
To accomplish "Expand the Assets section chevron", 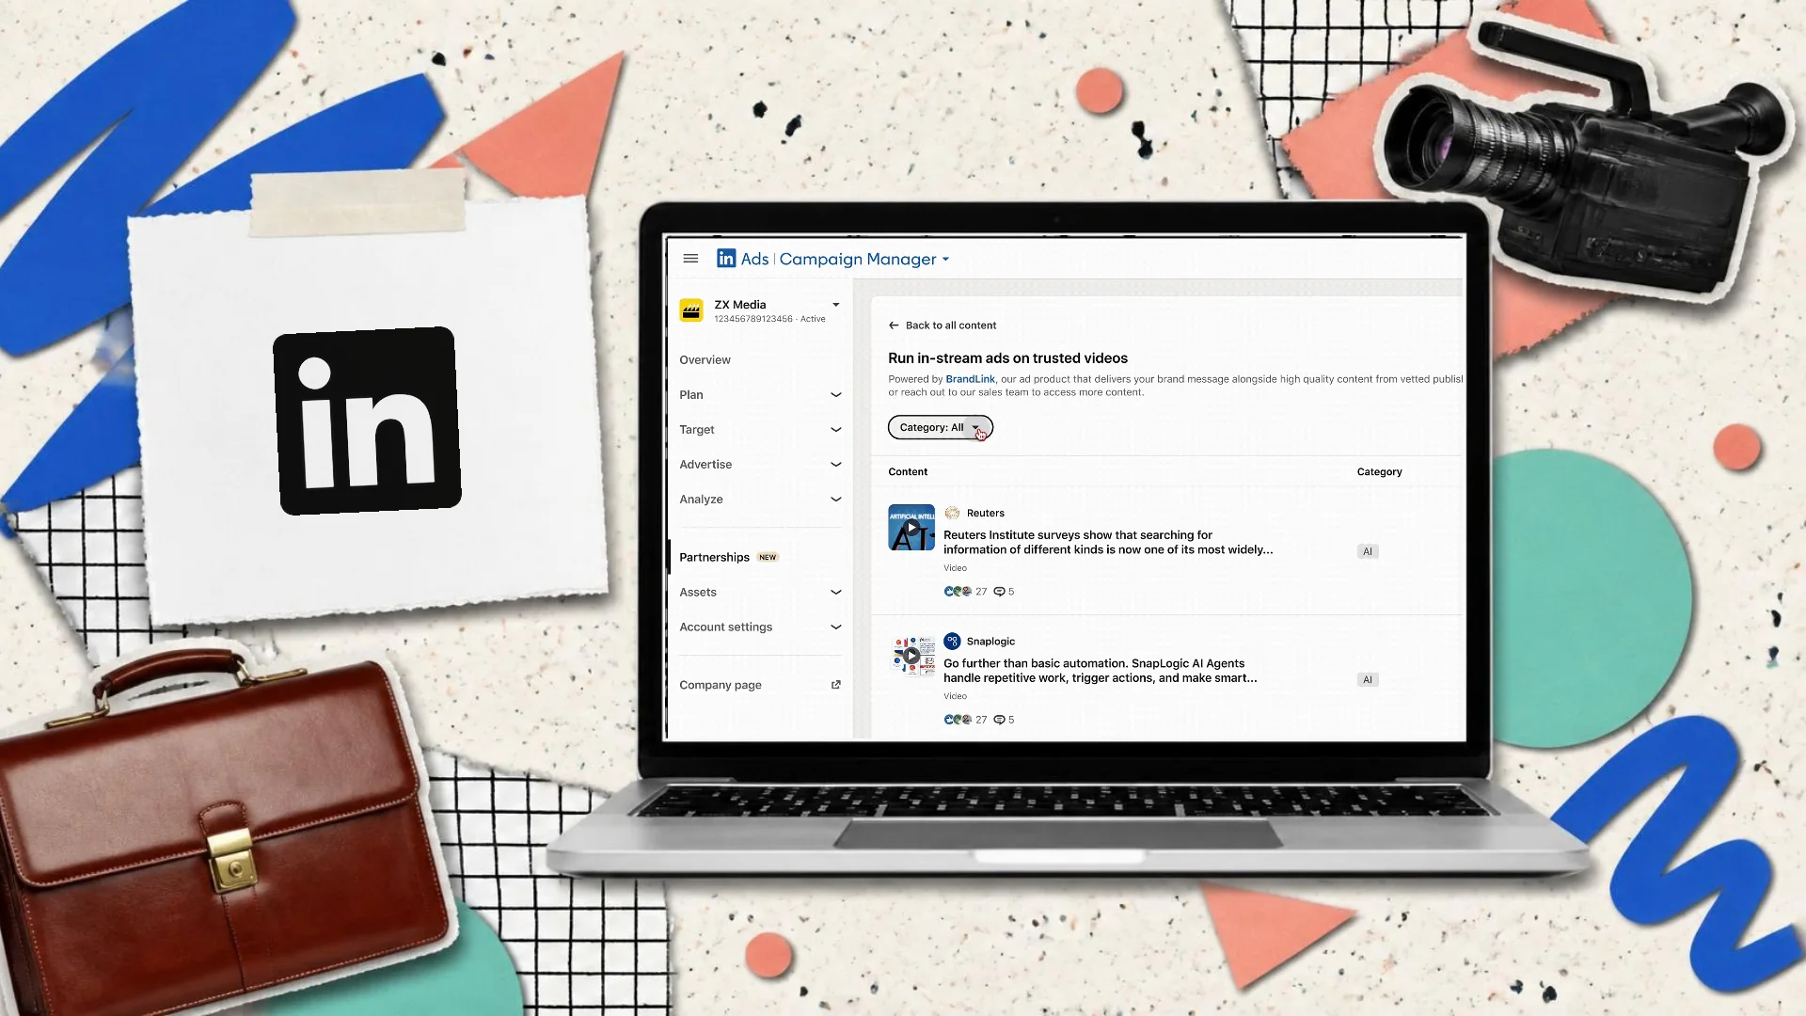I will point(835,593).
